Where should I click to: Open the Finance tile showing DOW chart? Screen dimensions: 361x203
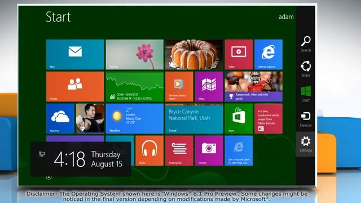tap(134, 86)
